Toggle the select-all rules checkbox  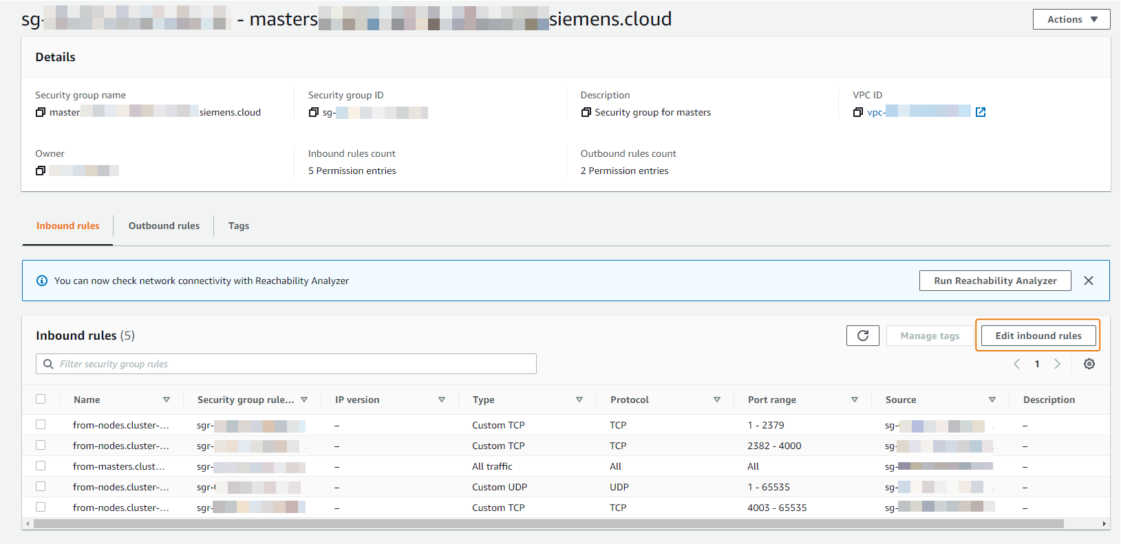coord(41,399)
